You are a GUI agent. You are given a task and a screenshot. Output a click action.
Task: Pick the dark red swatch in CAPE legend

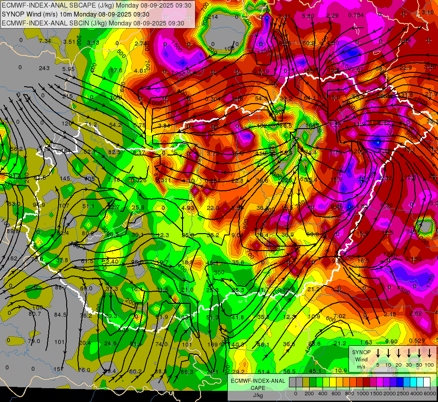pyautogui.click(x=366, y=382)
